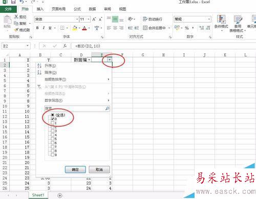Center text horizontally in cell

115,28
